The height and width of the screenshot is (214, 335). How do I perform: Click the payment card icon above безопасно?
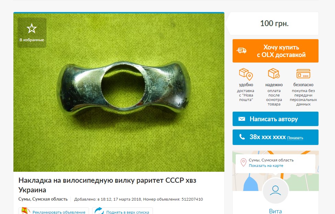pyautogui.click(x=303, y=74)
